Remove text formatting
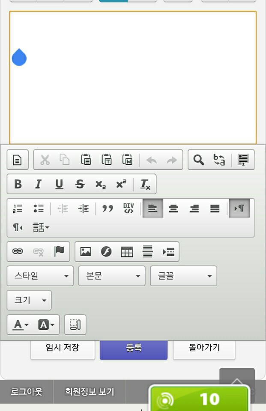 [145, 184]
